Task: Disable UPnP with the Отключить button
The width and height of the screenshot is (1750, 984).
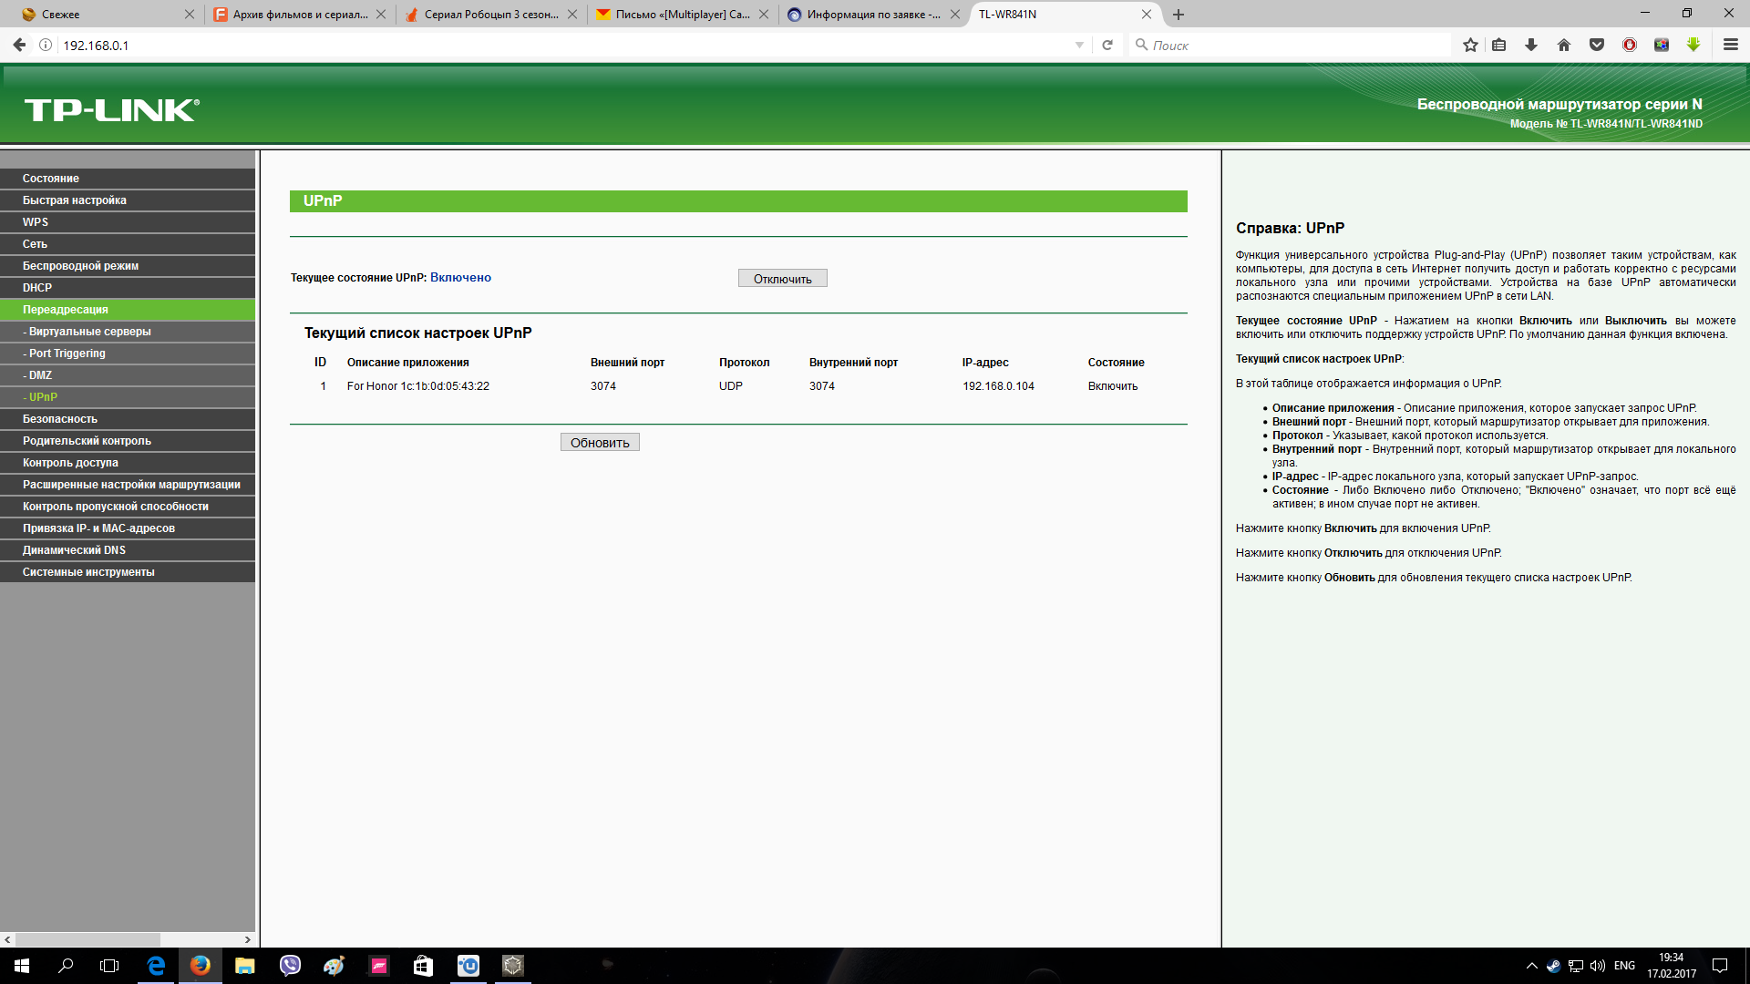Action: (x=782, y=279)
